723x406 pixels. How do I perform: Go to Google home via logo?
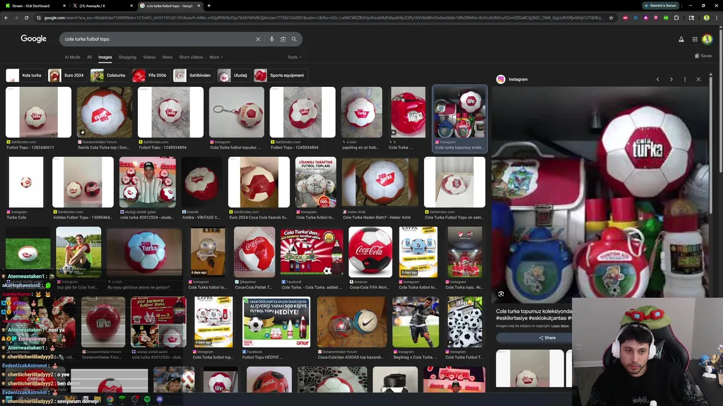point(33,38)
